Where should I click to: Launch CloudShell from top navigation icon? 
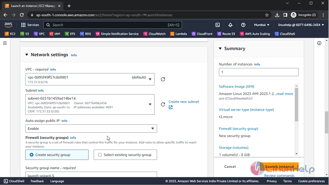tap(218, 25)
